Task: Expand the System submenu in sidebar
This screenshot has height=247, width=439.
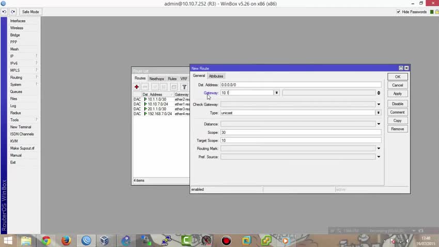Action: pos(23,84)
